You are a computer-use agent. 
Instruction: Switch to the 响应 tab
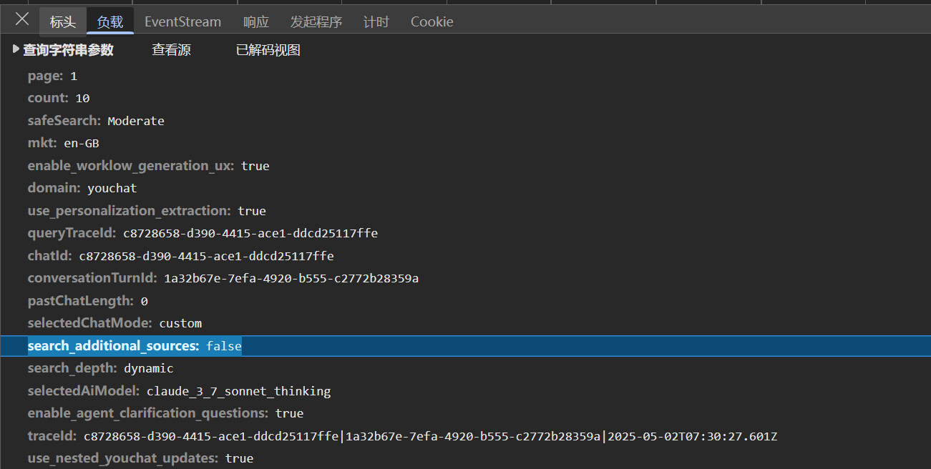255,22
